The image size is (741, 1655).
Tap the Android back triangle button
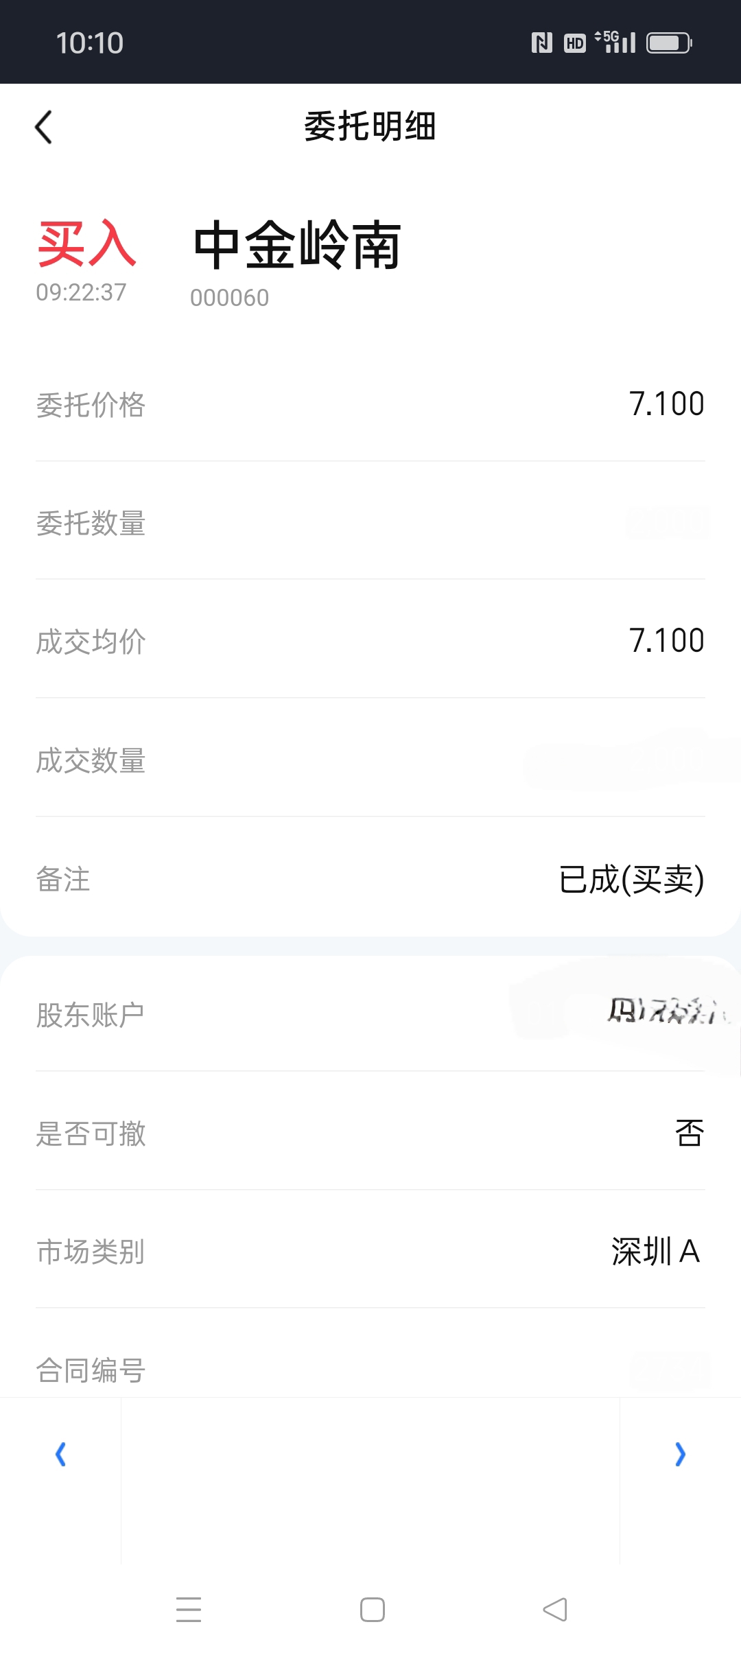pos(555,1610)
